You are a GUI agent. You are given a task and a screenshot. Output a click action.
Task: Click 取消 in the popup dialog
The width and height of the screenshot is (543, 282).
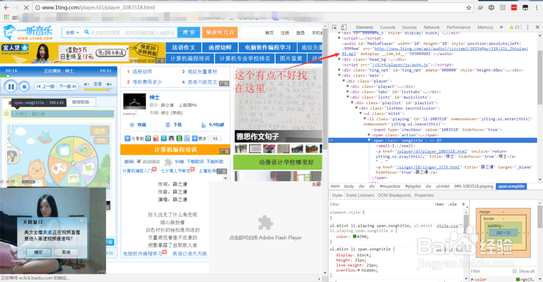(66, 252)
